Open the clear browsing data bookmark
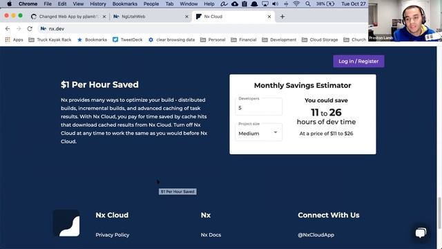The height and width of the screenshot is (249, 442). (171, 40)
